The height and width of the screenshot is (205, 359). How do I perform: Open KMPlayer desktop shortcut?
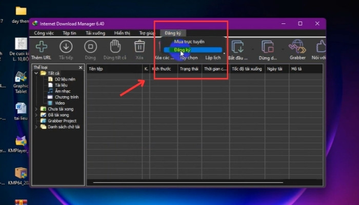click(20, 145)
